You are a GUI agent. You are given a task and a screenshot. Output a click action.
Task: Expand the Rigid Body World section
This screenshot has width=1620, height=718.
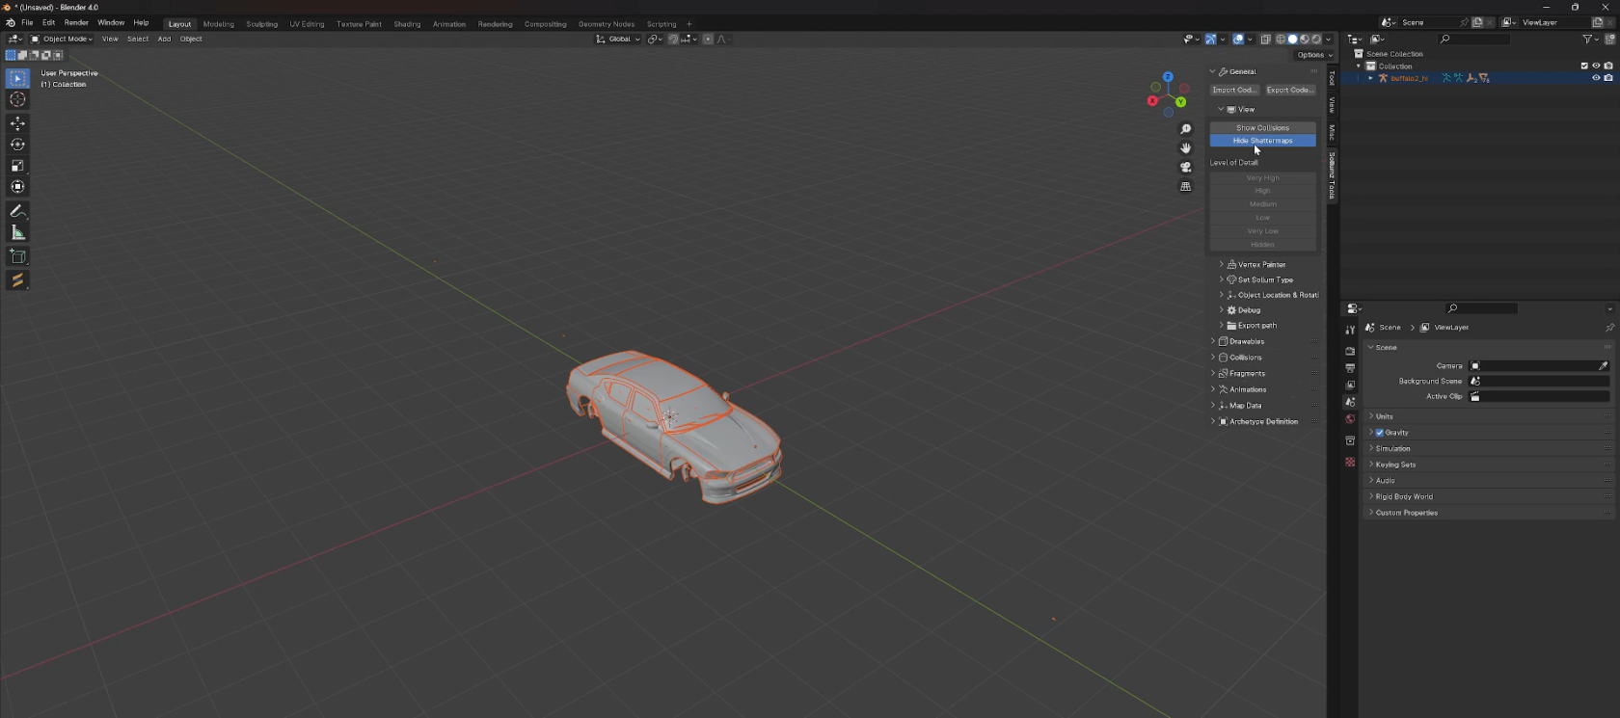pos(1404,496)
